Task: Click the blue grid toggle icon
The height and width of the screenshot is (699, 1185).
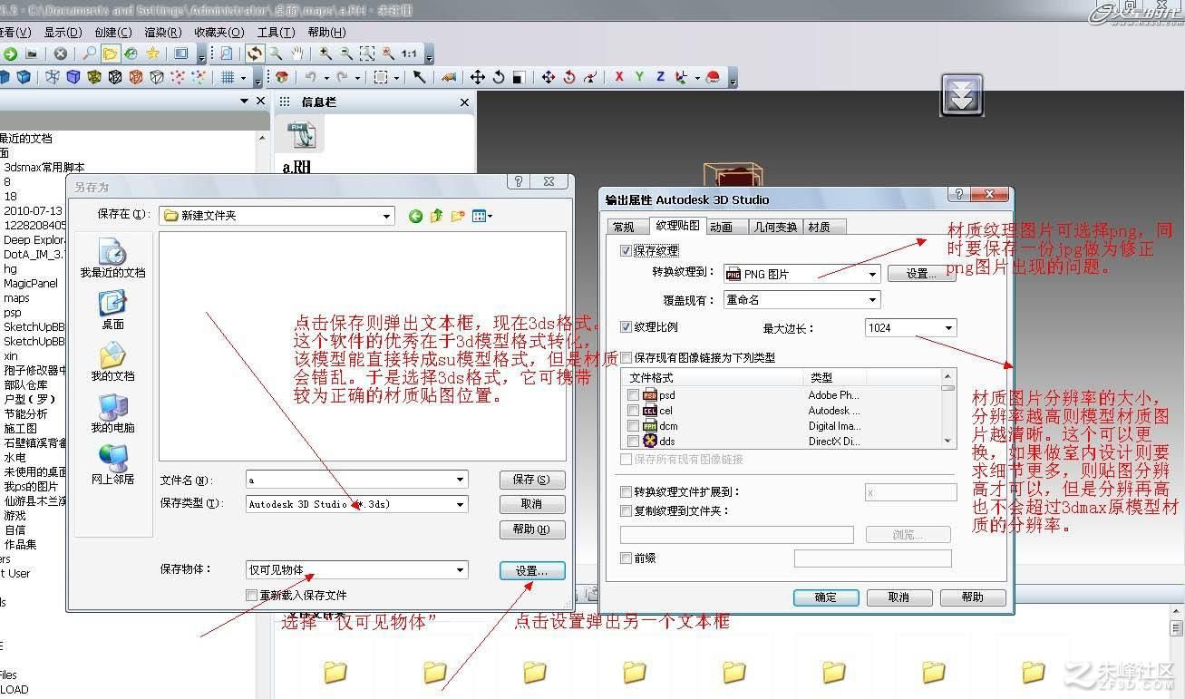Action: (x=228, y=78)
